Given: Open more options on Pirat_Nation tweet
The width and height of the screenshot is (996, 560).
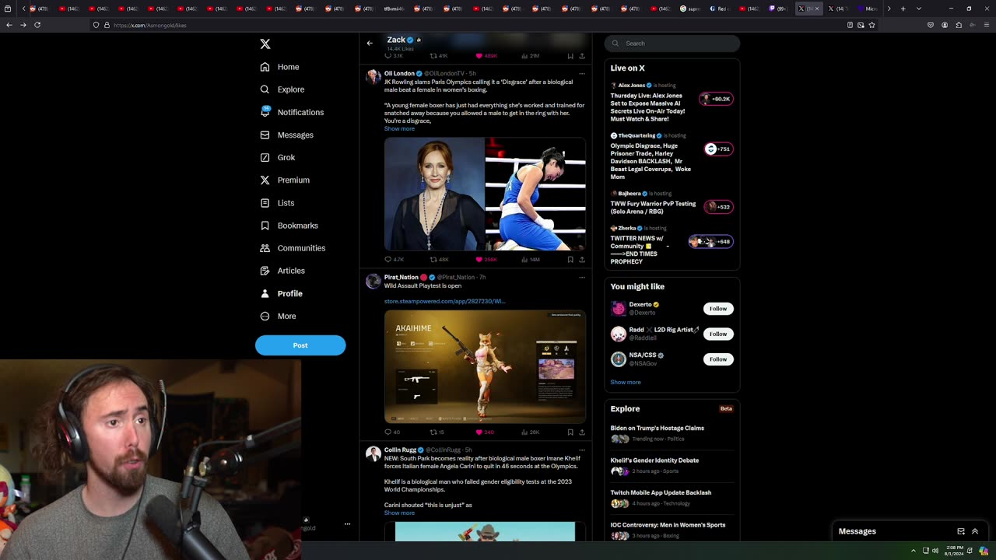Looking at the screenshot, I should (581, 277).
